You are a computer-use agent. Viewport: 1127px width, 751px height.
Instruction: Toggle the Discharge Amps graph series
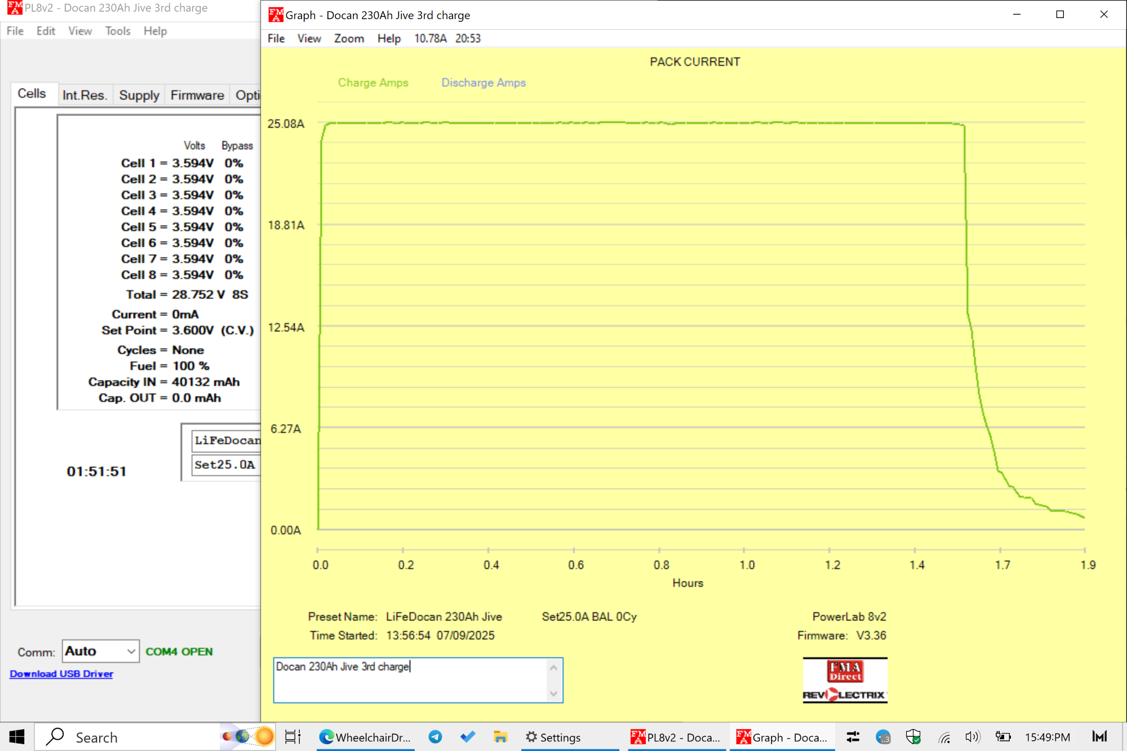(x=483, y=83)
